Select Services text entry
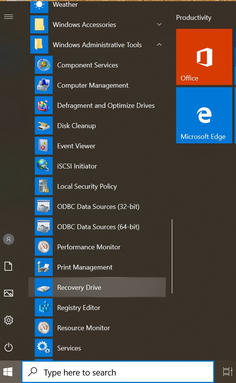236x383 pixels. point(69,348)
